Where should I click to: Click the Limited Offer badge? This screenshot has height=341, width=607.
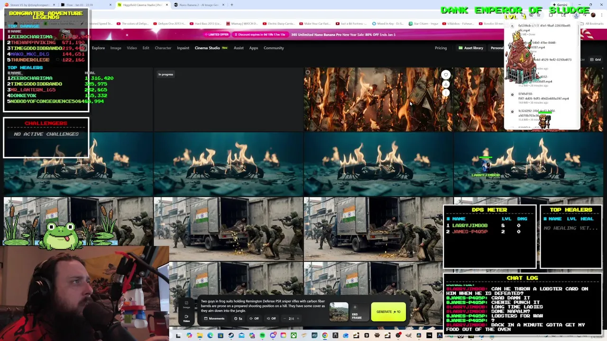(217, 35)
